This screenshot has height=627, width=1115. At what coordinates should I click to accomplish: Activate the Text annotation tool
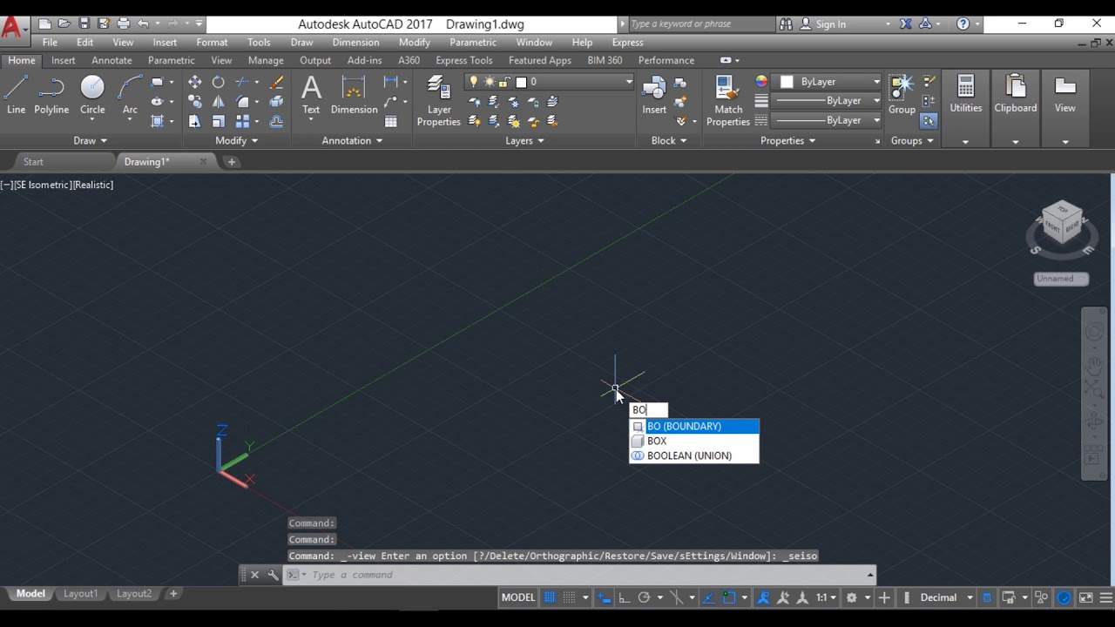(x=311, y=94)
